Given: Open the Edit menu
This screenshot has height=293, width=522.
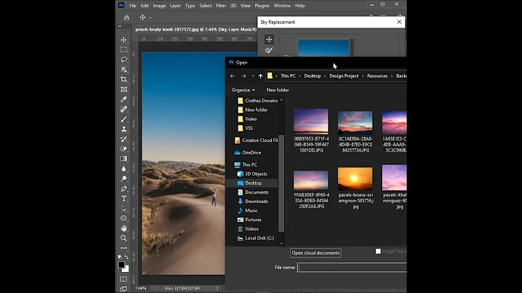Looking at the screenshot, I should [144, 6].
